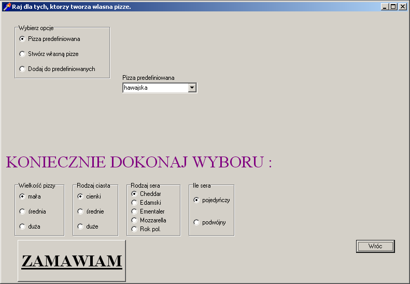
Task: Open the predefined pizza dropdown arrow
Action: tap(192, 88)
